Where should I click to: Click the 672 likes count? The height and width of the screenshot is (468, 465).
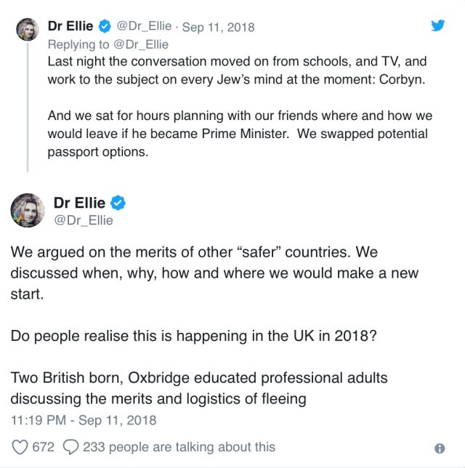click(x=43, y=447)
